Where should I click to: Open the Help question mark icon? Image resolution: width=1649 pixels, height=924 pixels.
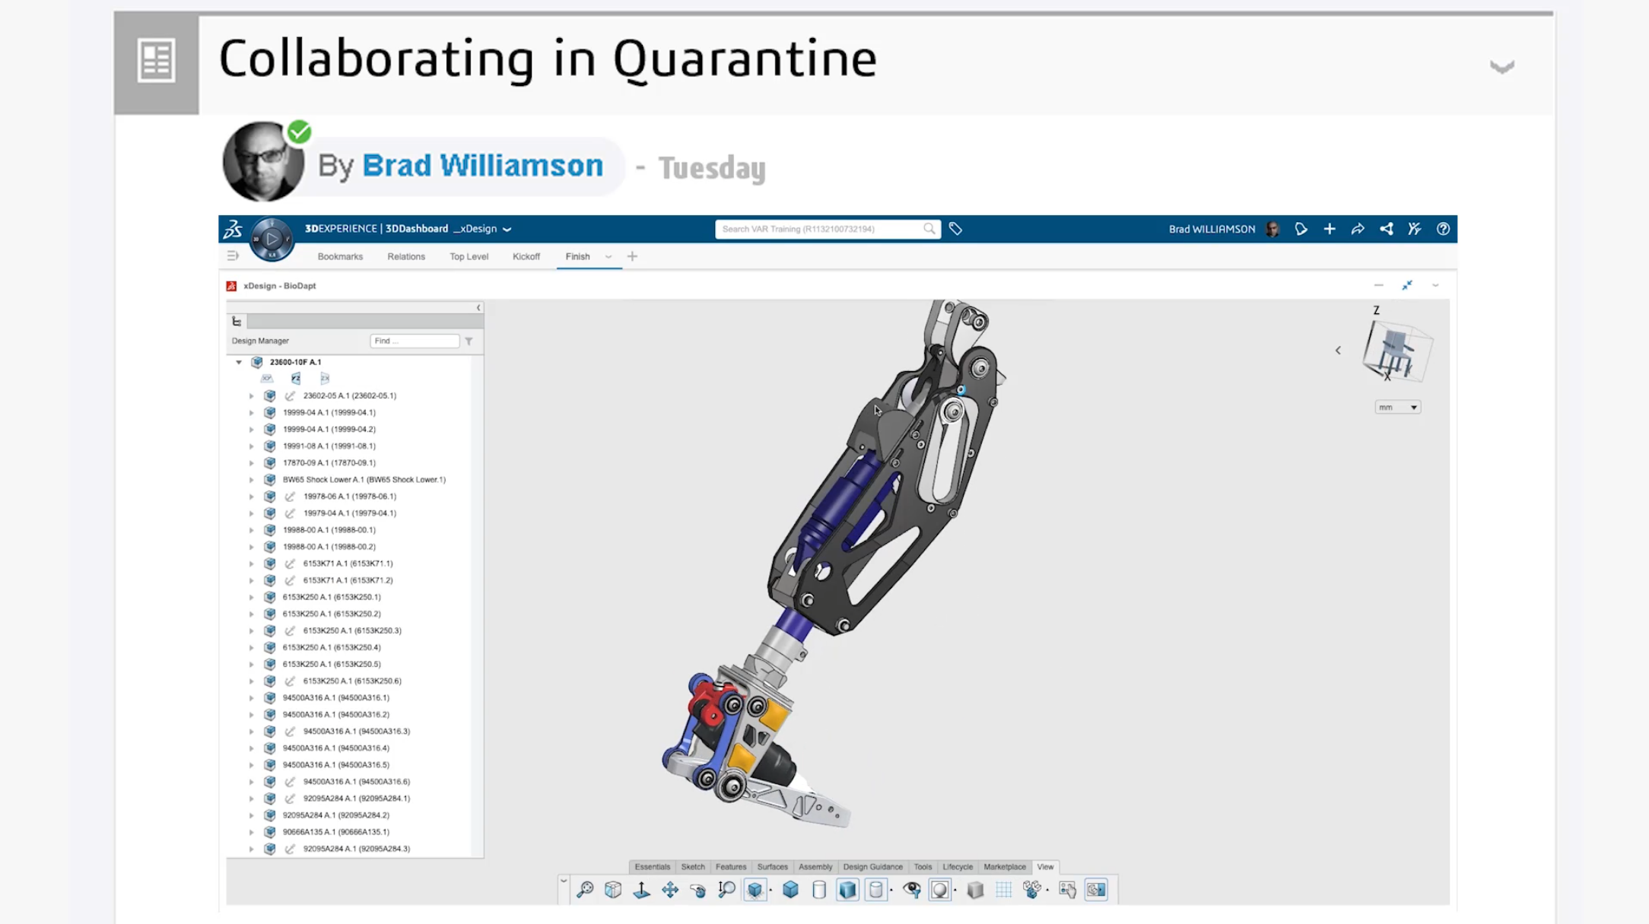pos(1443,229)
